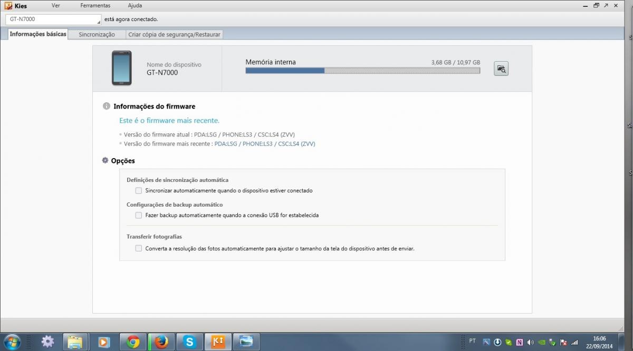Enable automatic photo resolution conversion

click(x=139, y=248)
